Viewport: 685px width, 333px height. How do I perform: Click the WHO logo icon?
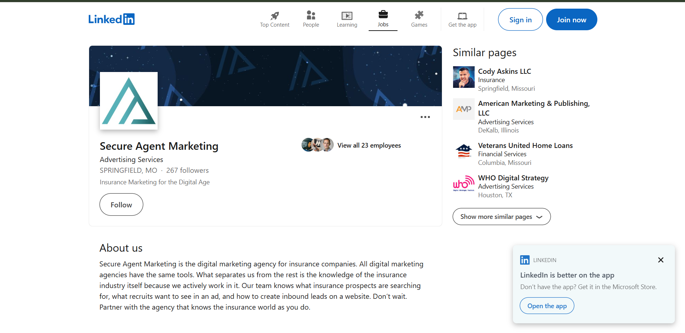tap(464, 184)
